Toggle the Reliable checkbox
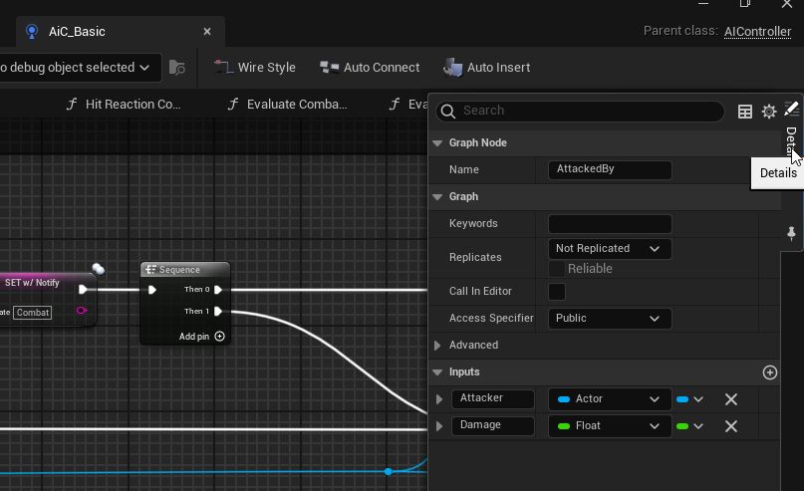Viewport: 804px width, 491px height. [556, 269]
